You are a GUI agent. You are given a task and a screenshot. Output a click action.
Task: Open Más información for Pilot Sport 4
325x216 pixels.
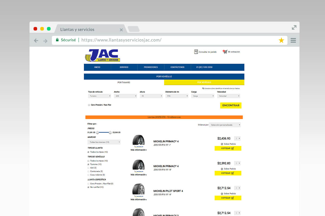[139, 200]
